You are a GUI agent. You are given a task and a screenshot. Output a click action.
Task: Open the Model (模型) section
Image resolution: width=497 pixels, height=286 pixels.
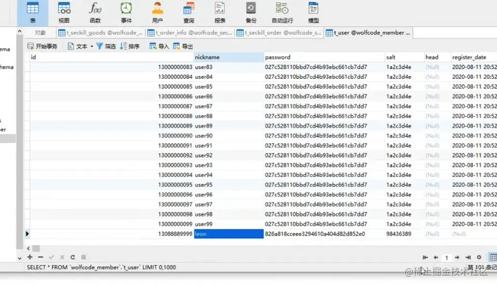click(x=313, y=12)
